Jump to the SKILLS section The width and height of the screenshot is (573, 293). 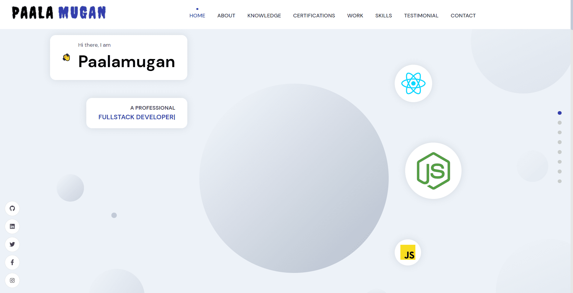[384, 16]
